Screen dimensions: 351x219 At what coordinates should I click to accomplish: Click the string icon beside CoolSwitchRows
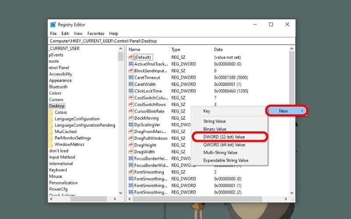click(131, 104)
